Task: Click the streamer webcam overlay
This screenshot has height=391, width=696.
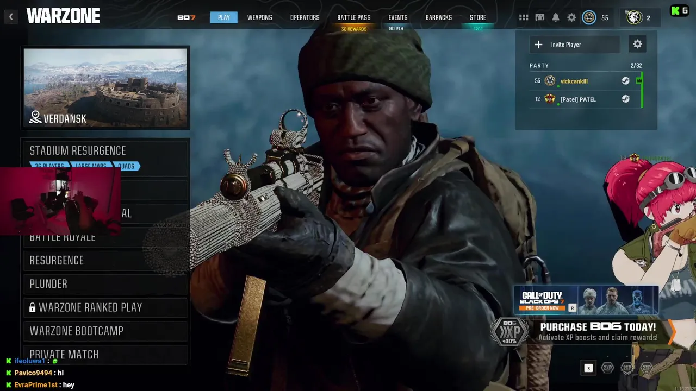Action: (60, 201)
